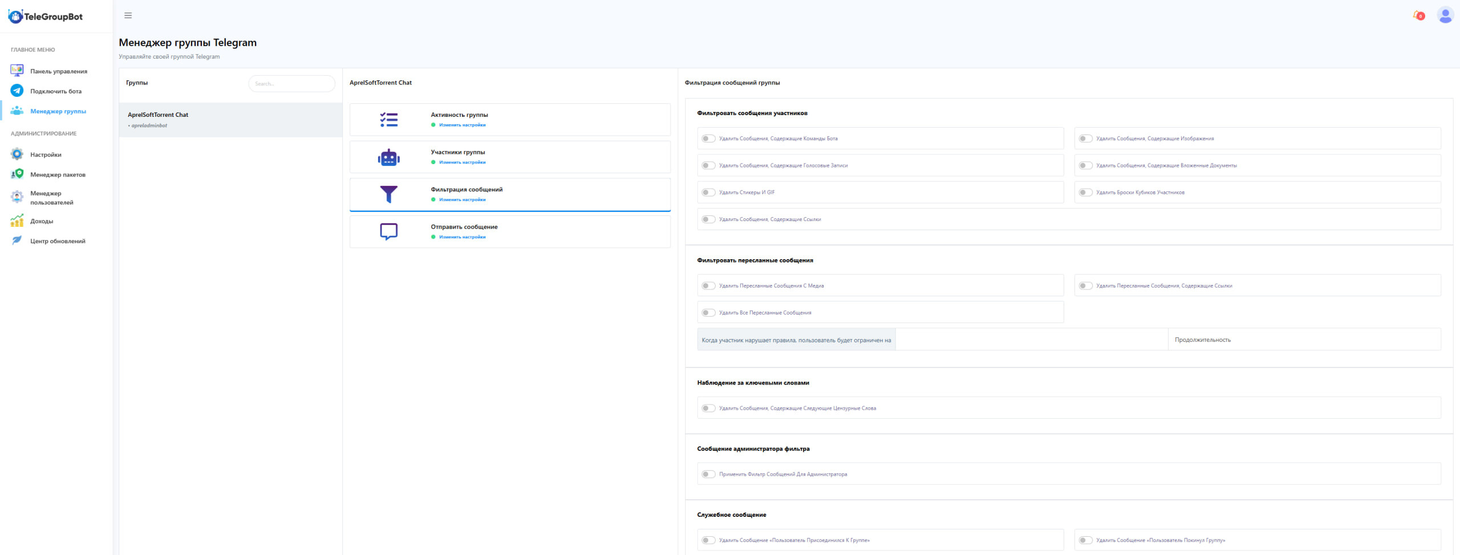The height and width of the screenshot is (555, 1460).
Task: Open Настройки in administration menu
Action: [x=46, y=154]
